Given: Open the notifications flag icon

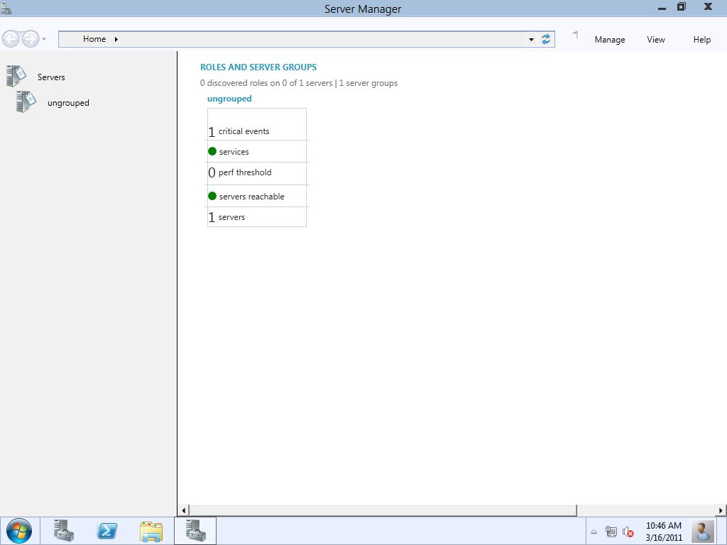Looking at the screenshot, I should (576, 35).
